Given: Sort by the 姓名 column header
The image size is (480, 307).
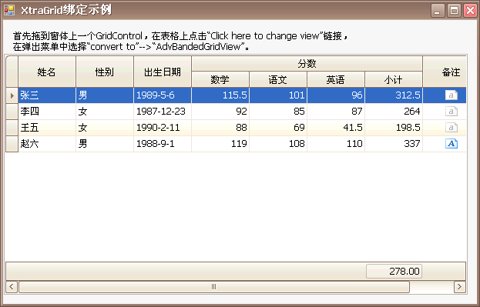Looking at the screenshot, I should 47,72.
